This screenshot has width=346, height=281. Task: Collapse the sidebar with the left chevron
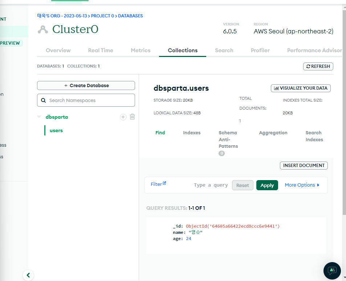coord(28,275)
